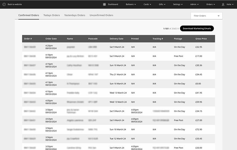Click the back arrow circle icon
Screen dimensions: 237x150
(x=4, y=4)
